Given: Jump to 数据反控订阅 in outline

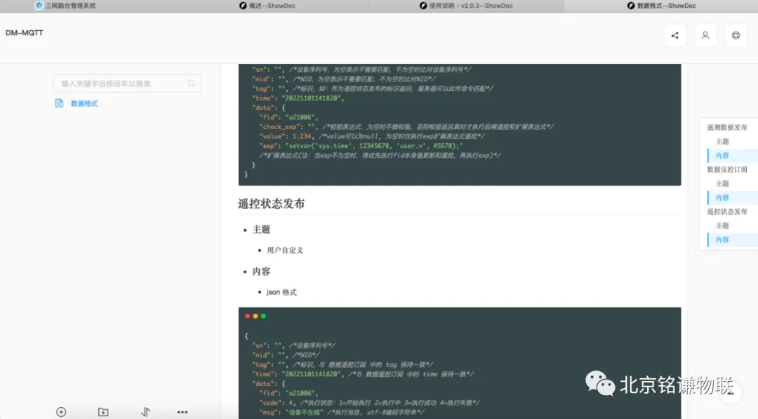Looking at the screenshot, I should (726, 170).
